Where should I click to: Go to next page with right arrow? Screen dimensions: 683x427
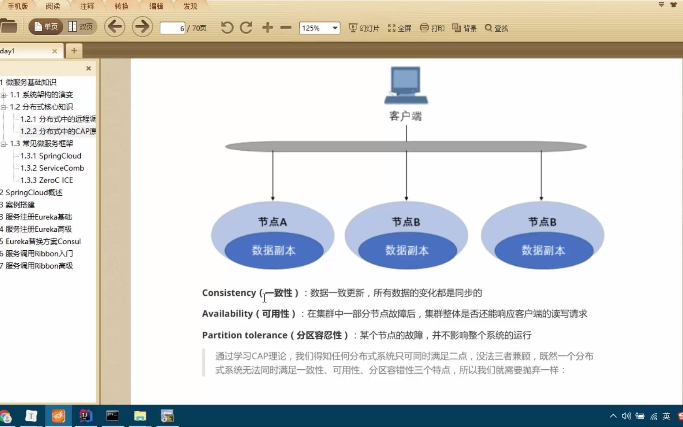(142, 26)
